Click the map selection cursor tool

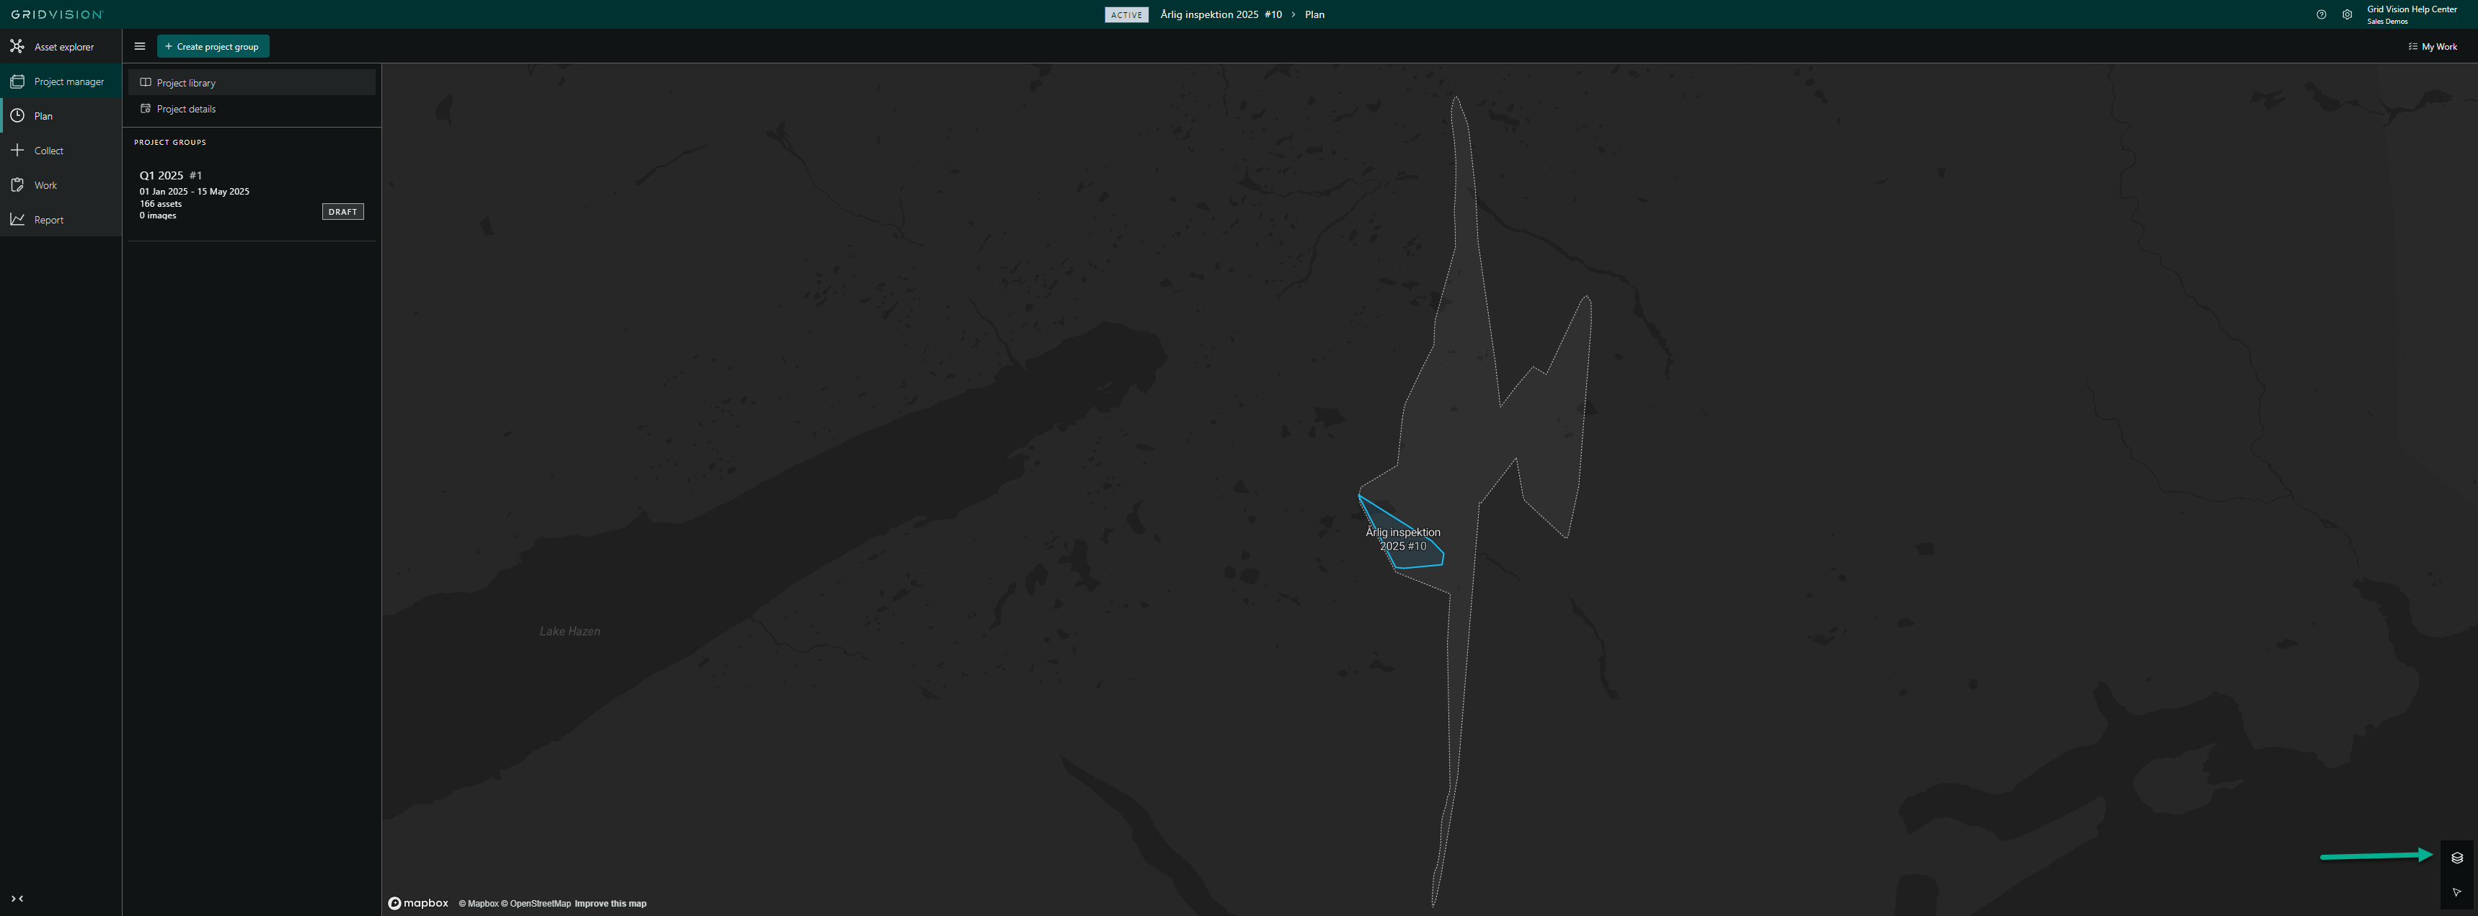pyautogui.click(x=2456, y=892)
